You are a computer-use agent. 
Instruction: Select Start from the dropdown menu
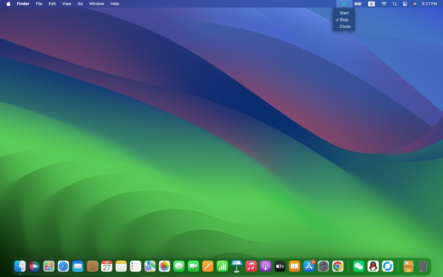coord(344,13)
